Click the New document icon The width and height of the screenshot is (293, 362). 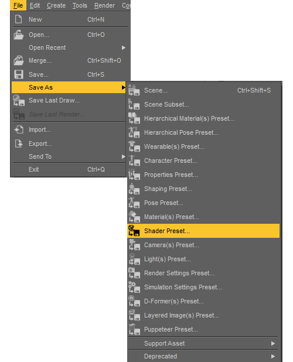19,19
